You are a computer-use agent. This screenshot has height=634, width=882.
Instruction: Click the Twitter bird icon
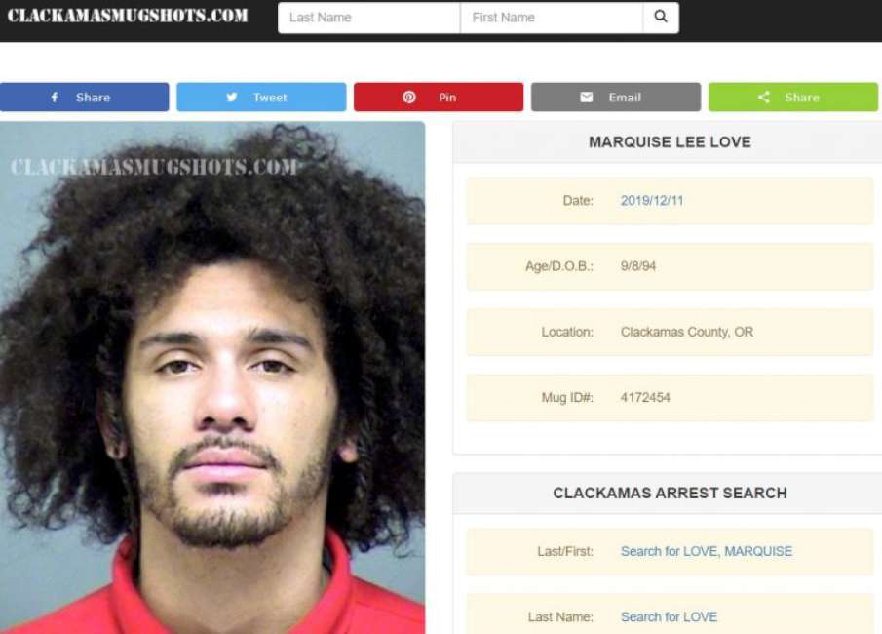(x=231, y=97)
